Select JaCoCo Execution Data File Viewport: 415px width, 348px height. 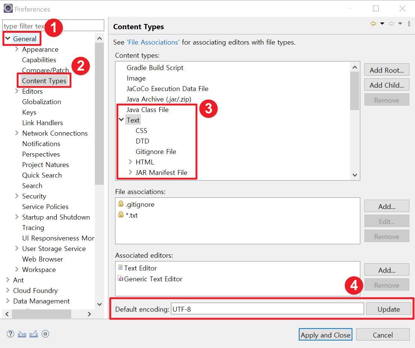point(168,88)
